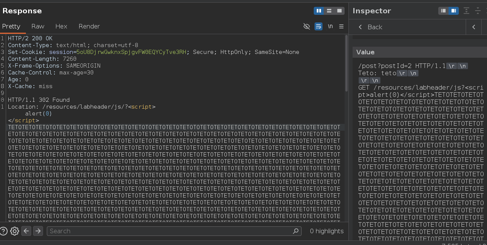Click the 'Content-Length: 7260' line
The width and height of the screenshot is (487, 245).
click(42, 59)
